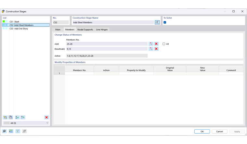Screen dimensions: 247x144
Task: Toggle the To Solve checkbox
Action: [165, 22]
